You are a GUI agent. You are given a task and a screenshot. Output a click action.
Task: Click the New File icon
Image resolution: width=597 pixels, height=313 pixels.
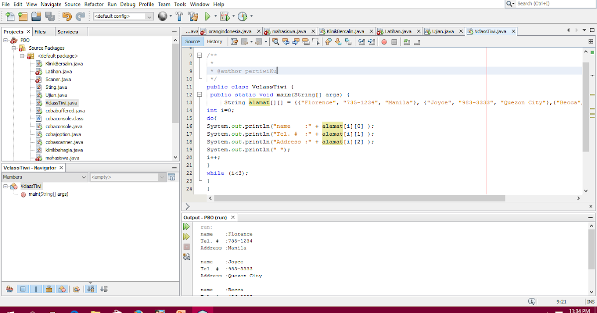[9, 16]
